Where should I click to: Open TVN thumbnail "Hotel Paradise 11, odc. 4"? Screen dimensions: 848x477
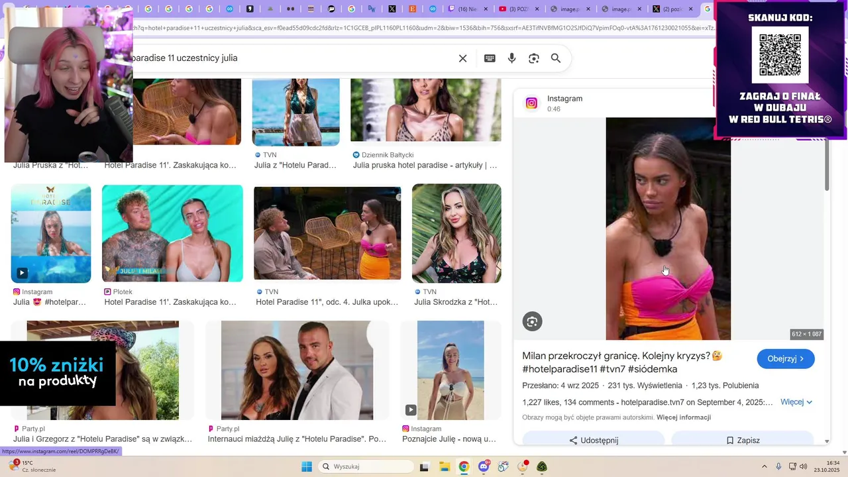point(327,233)
